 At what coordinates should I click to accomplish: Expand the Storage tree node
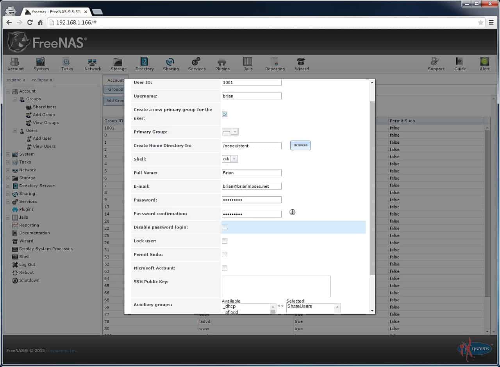pyautogui.click(x=8, y=178)
